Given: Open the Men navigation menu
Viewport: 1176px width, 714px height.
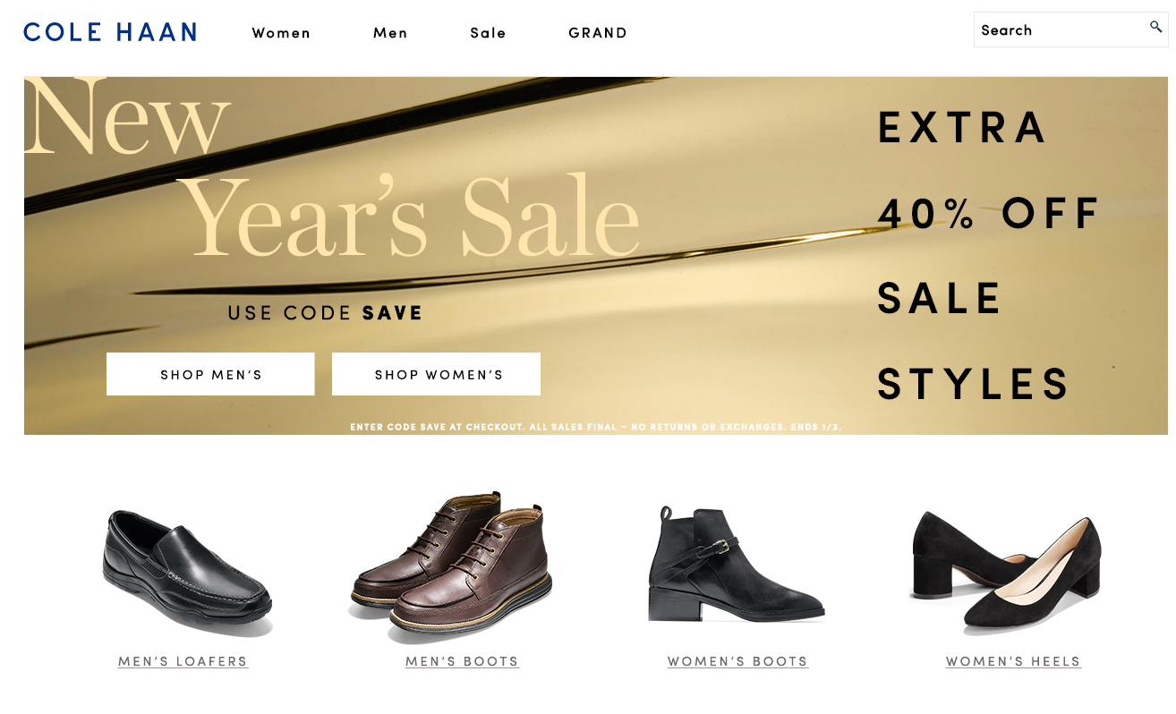Looking at the screenshot, I should [390, 33].
